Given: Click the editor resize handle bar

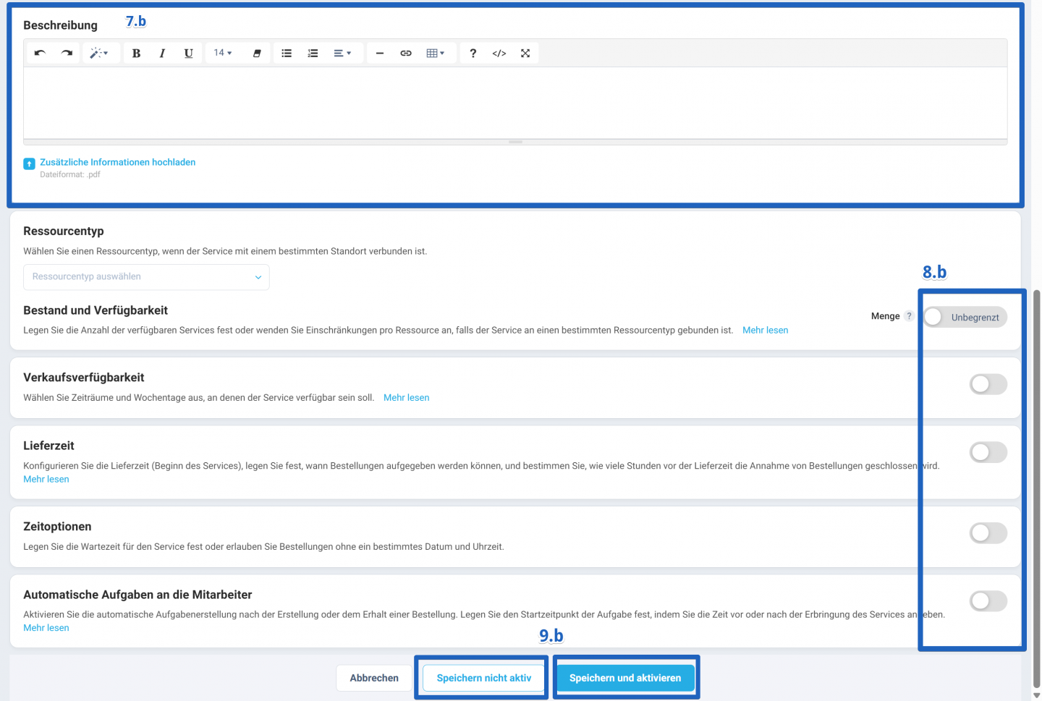Looking at the screenshot, I should coord(515,142).
